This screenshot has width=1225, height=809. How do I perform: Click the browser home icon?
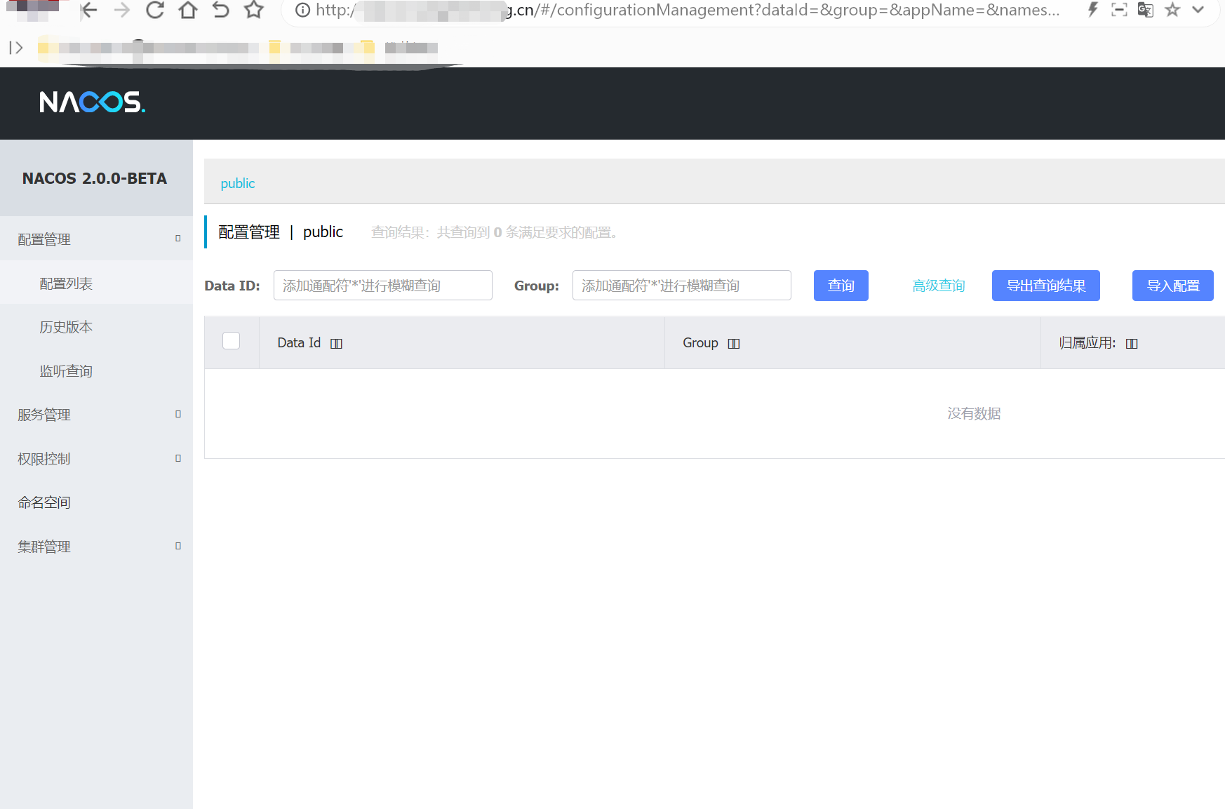point(187,11)
